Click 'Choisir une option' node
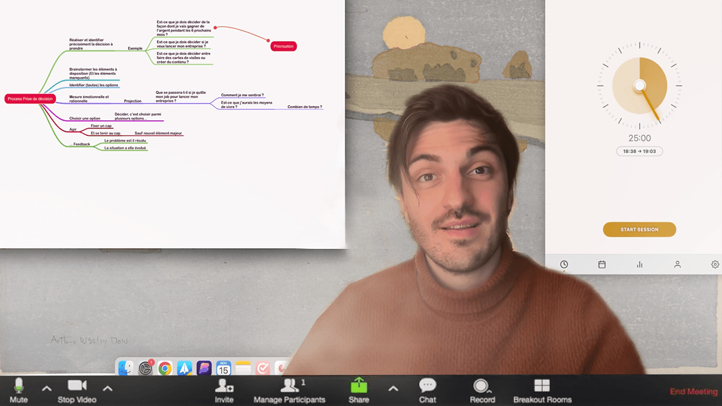722x406 pixels. coord(85,118)
